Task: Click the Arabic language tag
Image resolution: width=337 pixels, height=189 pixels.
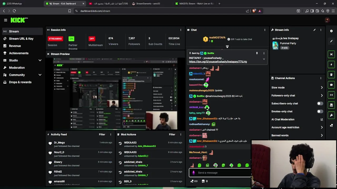Action: pyautogui.click(x=285, y=48)
